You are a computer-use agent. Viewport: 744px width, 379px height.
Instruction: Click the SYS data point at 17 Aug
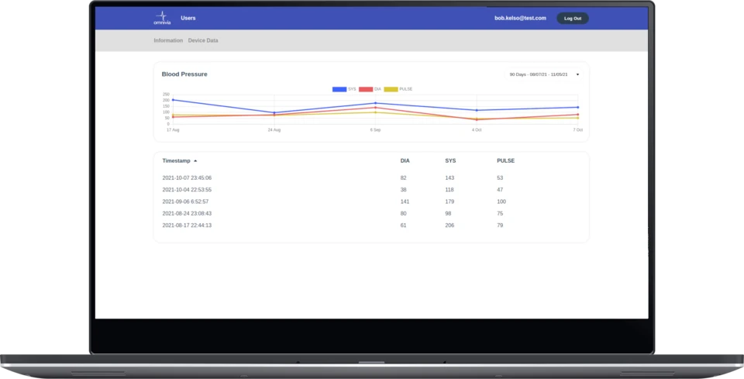click(173, 100)
